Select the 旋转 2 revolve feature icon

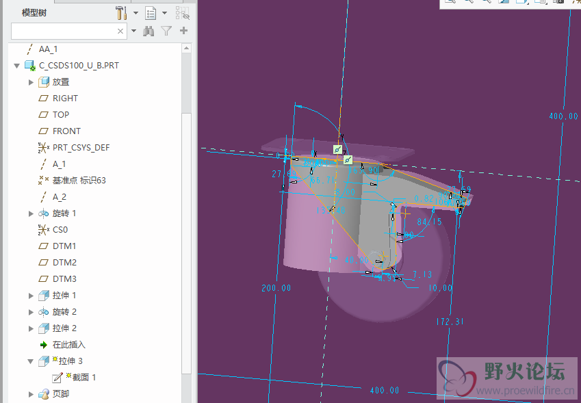pos(43,312)
